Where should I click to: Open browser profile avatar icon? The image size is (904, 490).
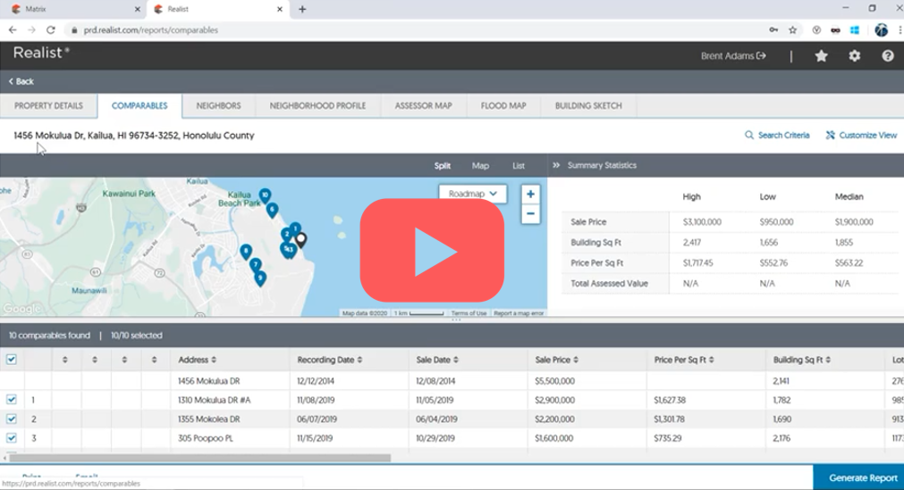point(881,30)
